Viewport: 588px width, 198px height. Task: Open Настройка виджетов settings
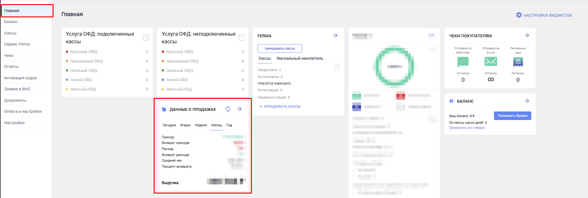tap(544, 15)
